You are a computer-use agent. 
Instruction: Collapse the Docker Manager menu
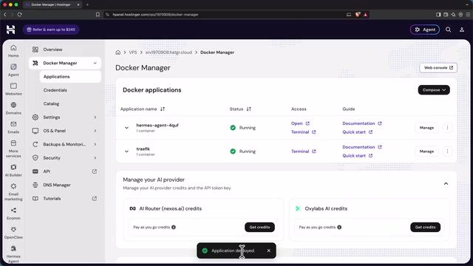pyautogui.click(x=95, y=63)
